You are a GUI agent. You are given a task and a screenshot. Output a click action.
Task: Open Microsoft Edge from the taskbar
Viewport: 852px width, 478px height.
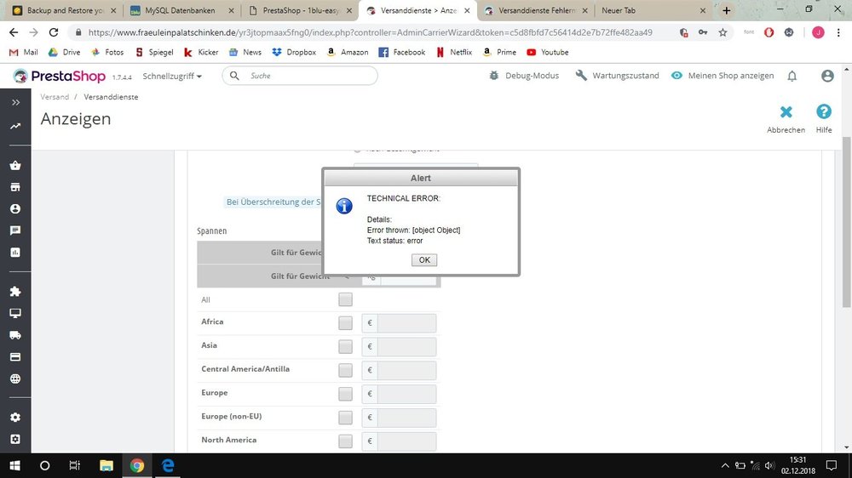[168, 465]
